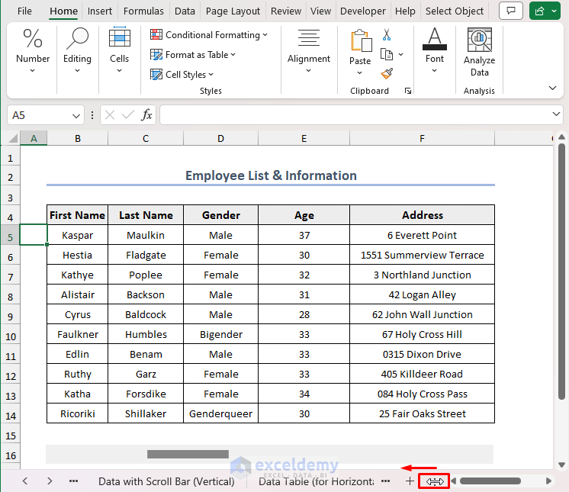Open the Comments speech bubble icon
Viewport: 569px width, 492px height.
tap(510, 11)
